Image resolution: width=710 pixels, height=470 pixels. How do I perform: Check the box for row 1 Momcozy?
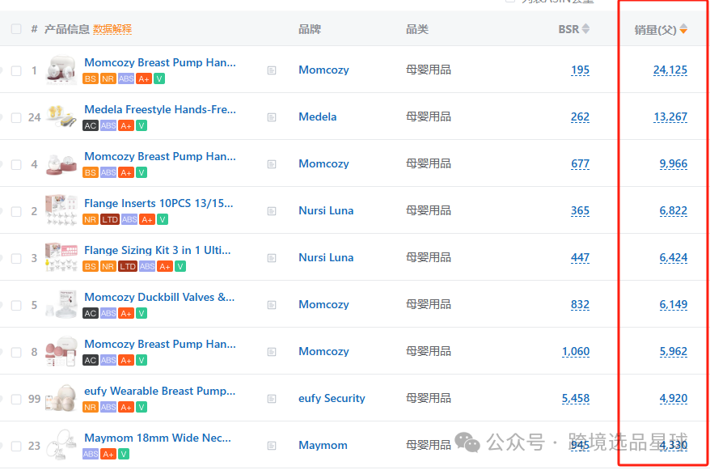click(x=16, y=70)
